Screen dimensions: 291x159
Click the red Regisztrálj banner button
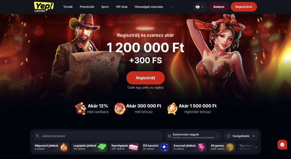pyautogui.click(x=145, y=78)
